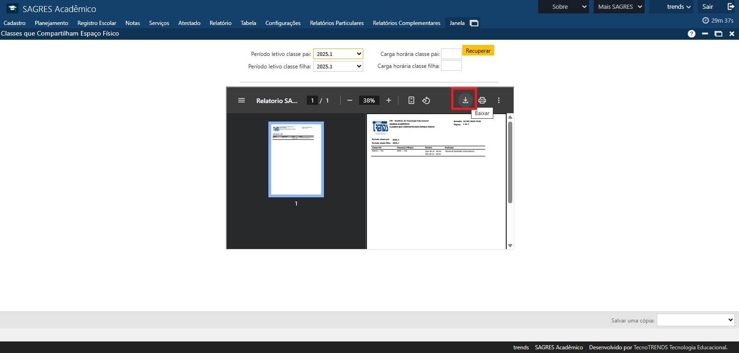Open the PDF viewer more options menu
The image size is (739, 353).
[498, 100]
